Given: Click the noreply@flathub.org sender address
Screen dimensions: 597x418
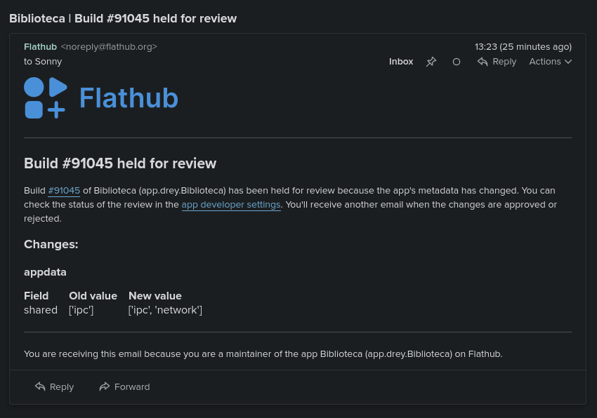Looking at the screenshot, I should (x=109, y=47).
